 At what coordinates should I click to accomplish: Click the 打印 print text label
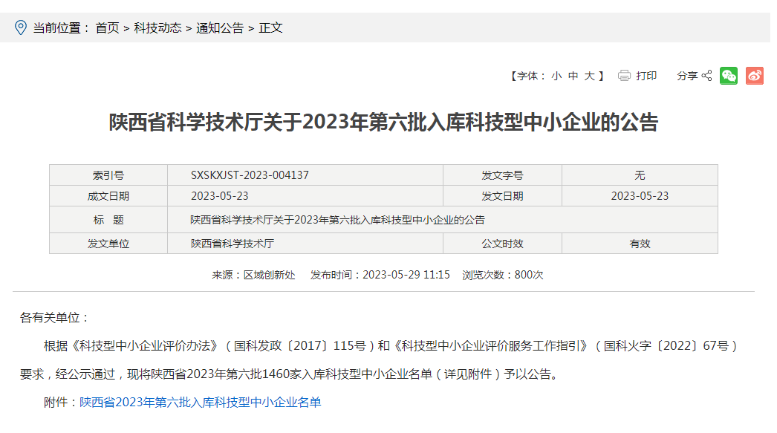point(646,75)
